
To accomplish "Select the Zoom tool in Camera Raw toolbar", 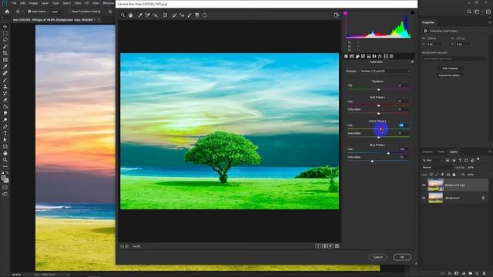I will [x=123, y=15].
